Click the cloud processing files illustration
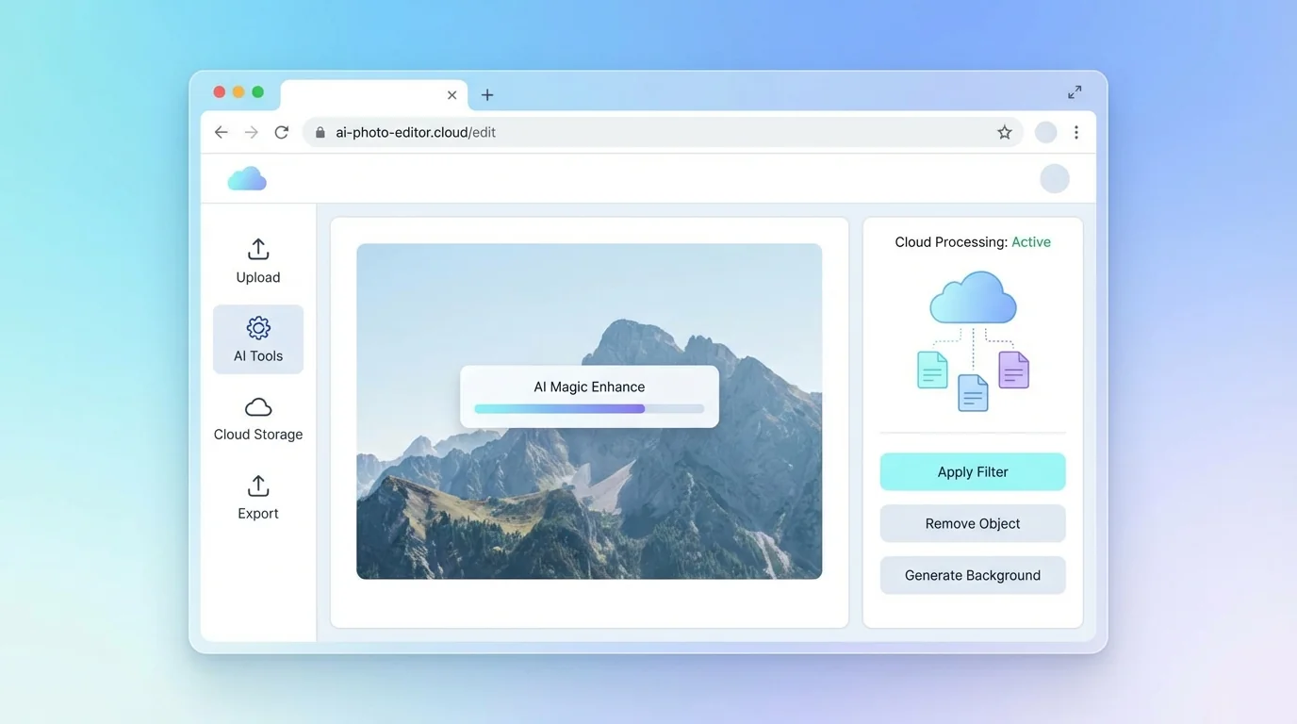This screenshot has width=1297, height=724. click(973, 341)
